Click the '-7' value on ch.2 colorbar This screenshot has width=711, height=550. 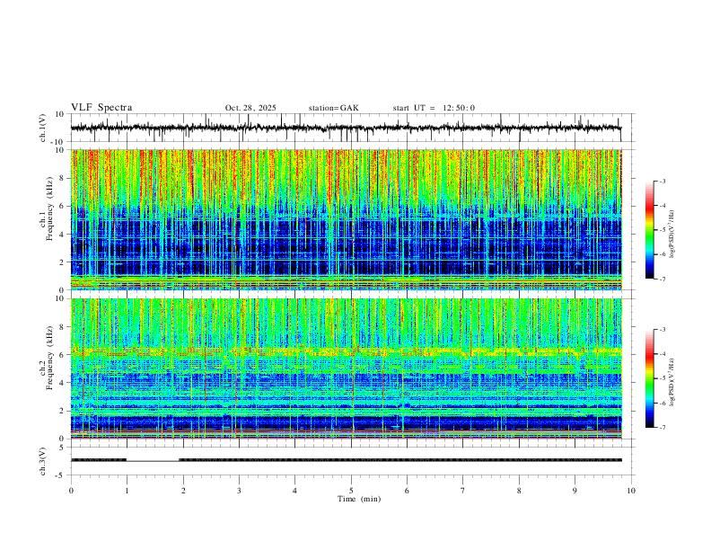point(663,428)
